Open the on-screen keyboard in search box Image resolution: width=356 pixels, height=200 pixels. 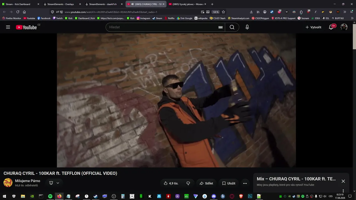[x=221, y=27]
